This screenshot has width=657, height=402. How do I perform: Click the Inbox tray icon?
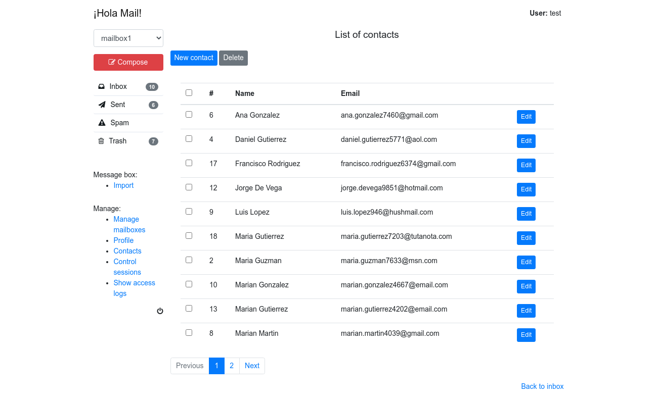pyautogui.click(x=102, y=86)
